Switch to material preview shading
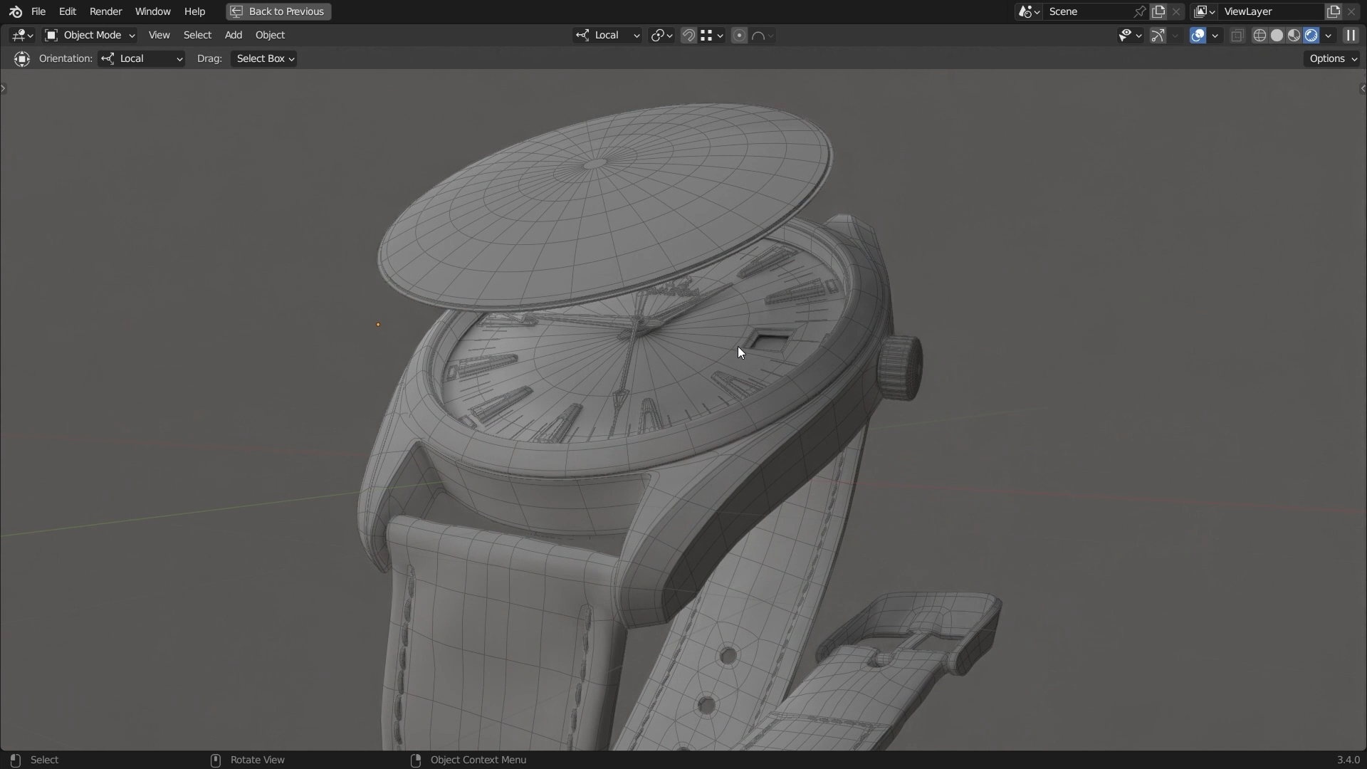Image resolution: width=1367 pixels, height=769 pixels. coord(1294,36)
